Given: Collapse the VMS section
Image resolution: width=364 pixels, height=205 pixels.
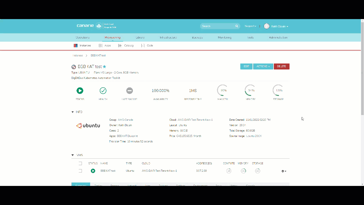Looking at the screenshot, I should [73, 155].
